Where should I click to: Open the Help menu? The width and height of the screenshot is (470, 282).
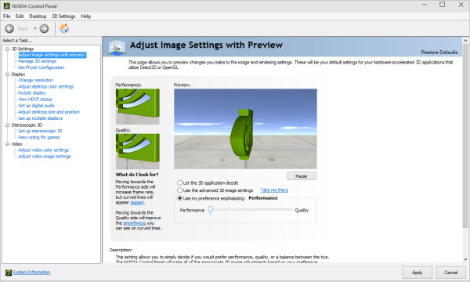point(85,16)
